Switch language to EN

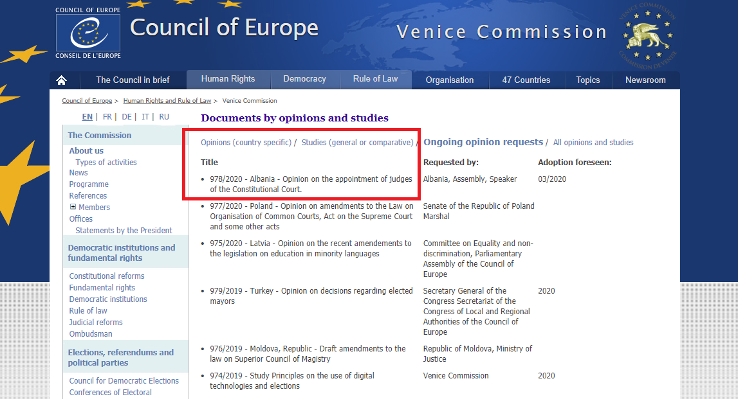pyautogui.click(x=87, y=116)
